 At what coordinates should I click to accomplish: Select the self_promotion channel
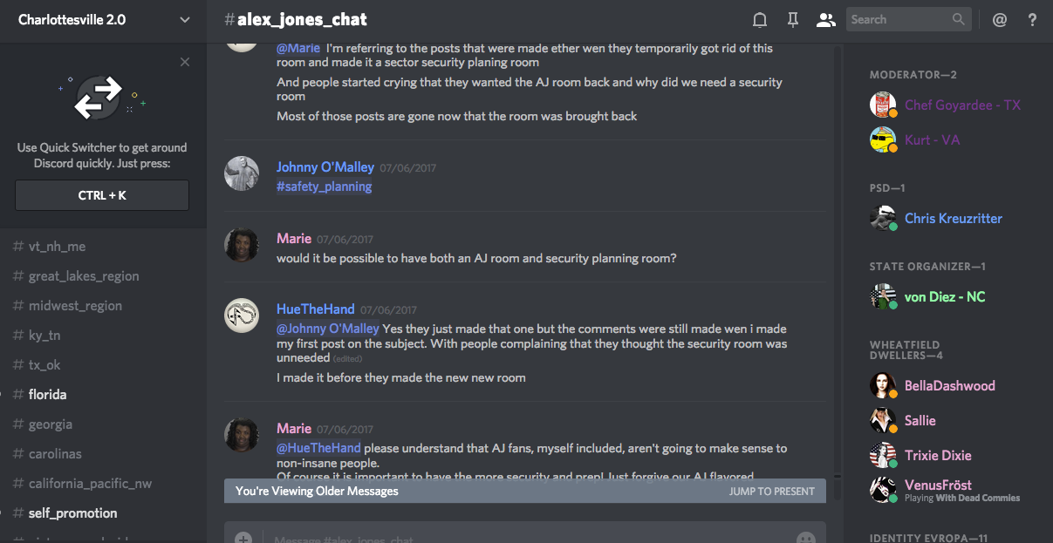click(103, 513)
